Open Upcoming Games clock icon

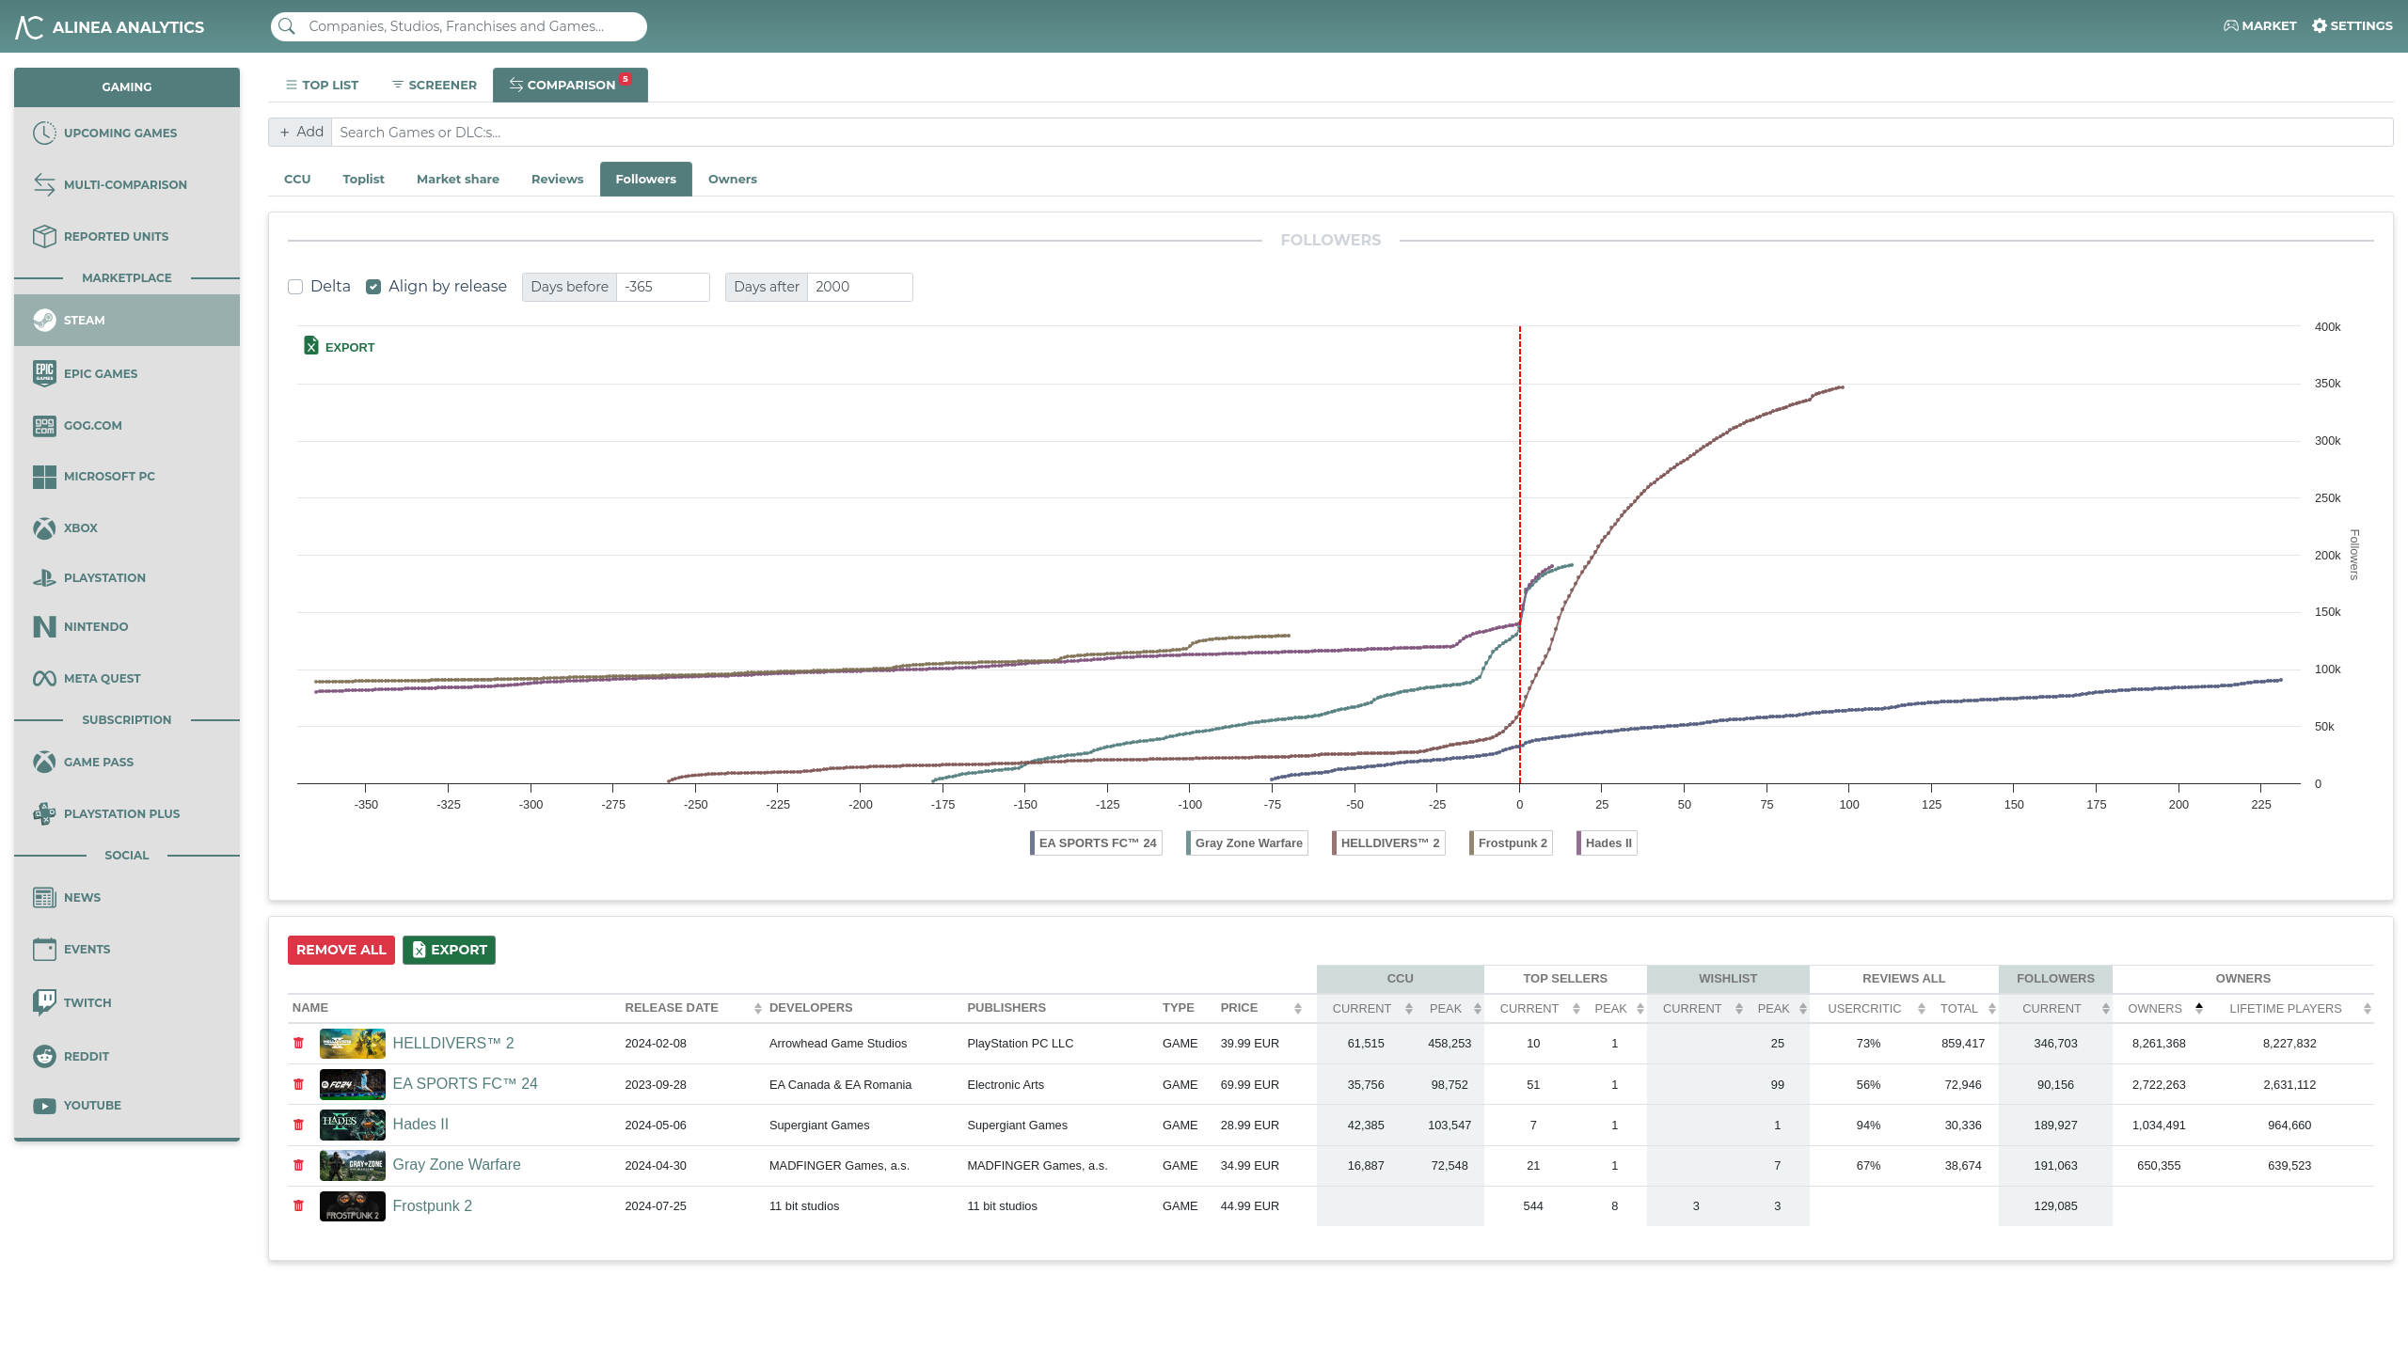44,133
